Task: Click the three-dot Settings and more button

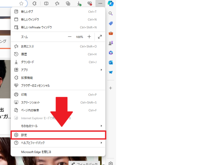Action: (100, 3)
